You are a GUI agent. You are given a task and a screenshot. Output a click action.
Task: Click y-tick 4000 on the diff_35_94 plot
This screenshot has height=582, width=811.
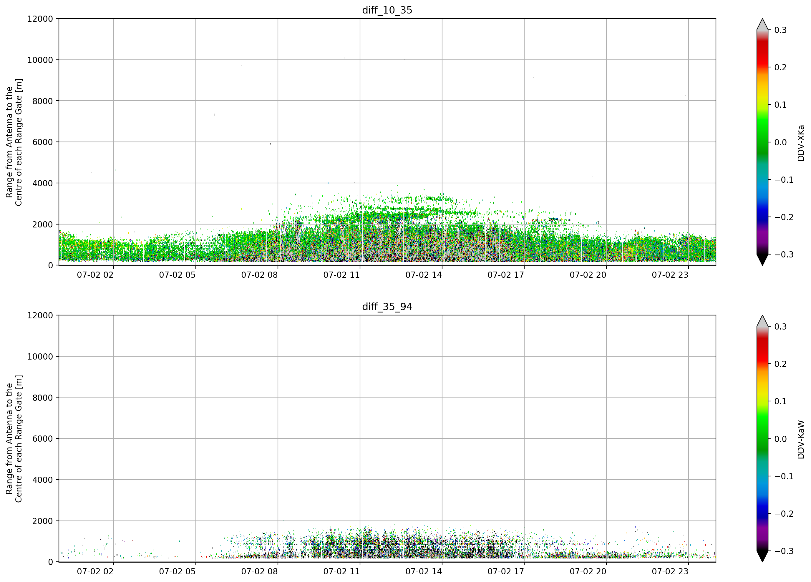tap(43, 480)
